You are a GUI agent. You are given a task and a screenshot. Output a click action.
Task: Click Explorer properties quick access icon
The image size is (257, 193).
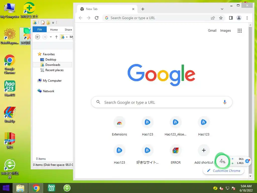pos(43,23)
